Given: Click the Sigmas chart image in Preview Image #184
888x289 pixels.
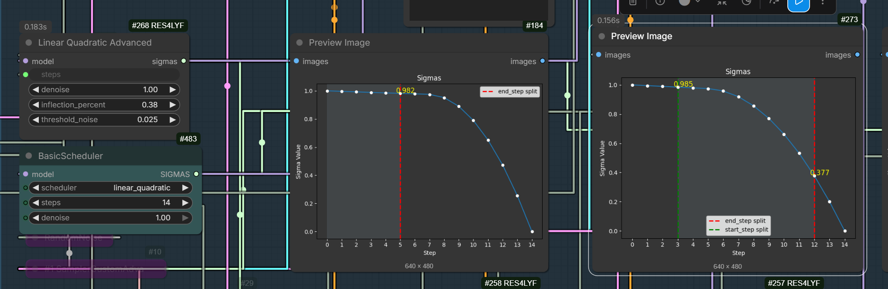Looking at the screenshot, I should coord(419,166).
